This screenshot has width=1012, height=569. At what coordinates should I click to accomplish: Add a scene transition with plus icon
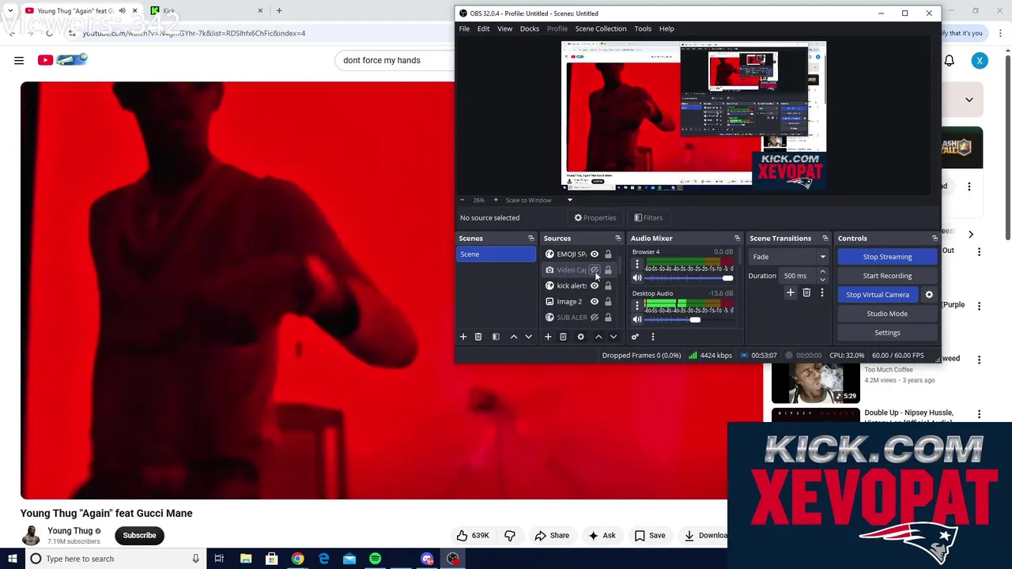coord(790,292)
